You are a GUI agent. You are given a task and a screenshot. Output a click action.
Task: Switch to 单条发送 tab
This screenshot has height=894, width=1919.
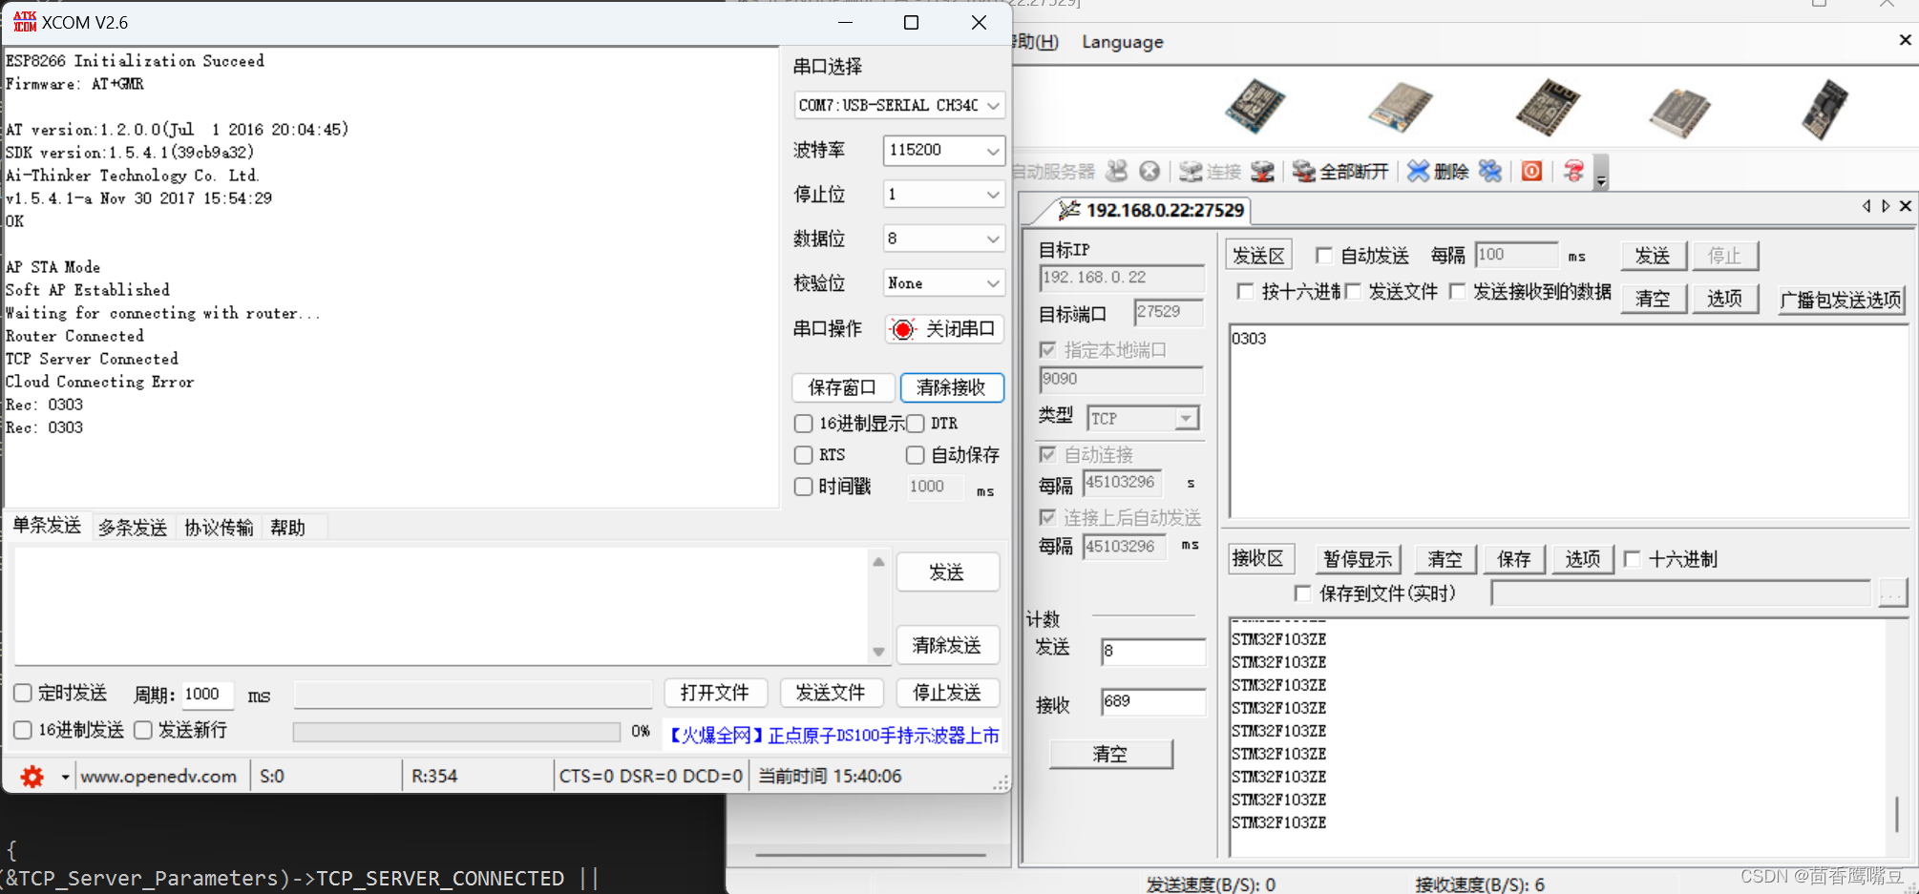47,526
